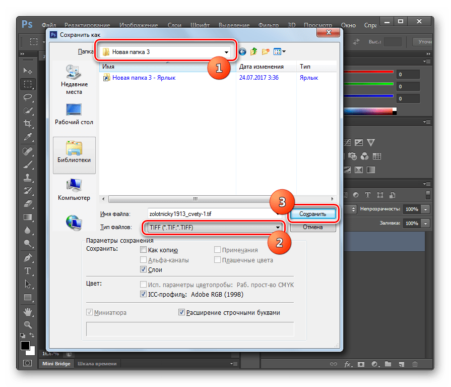This screenshot has height=387, width=451.
Task: Select the Blur tool
Action: coord(28,231)
